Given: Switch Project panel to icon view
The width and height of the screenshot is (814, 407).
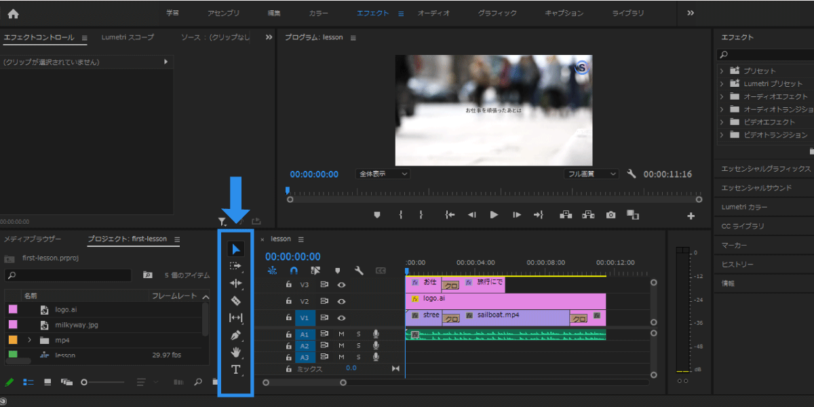Looking at the screenshot, I should 47,382.
